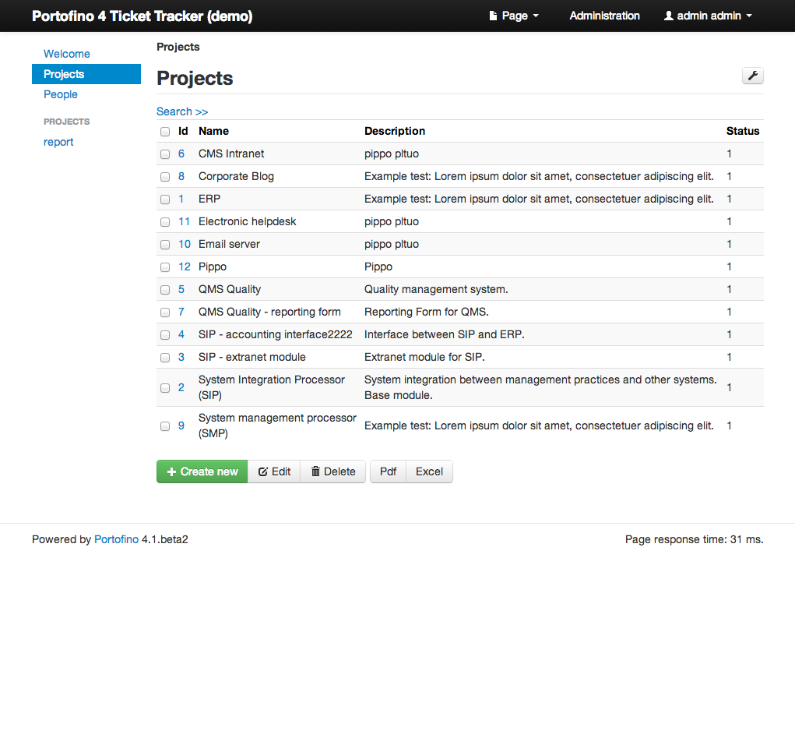Click the page icon beside Page menu
The height and width of the screenshot is (745, 795).
(x=493, y=15)
